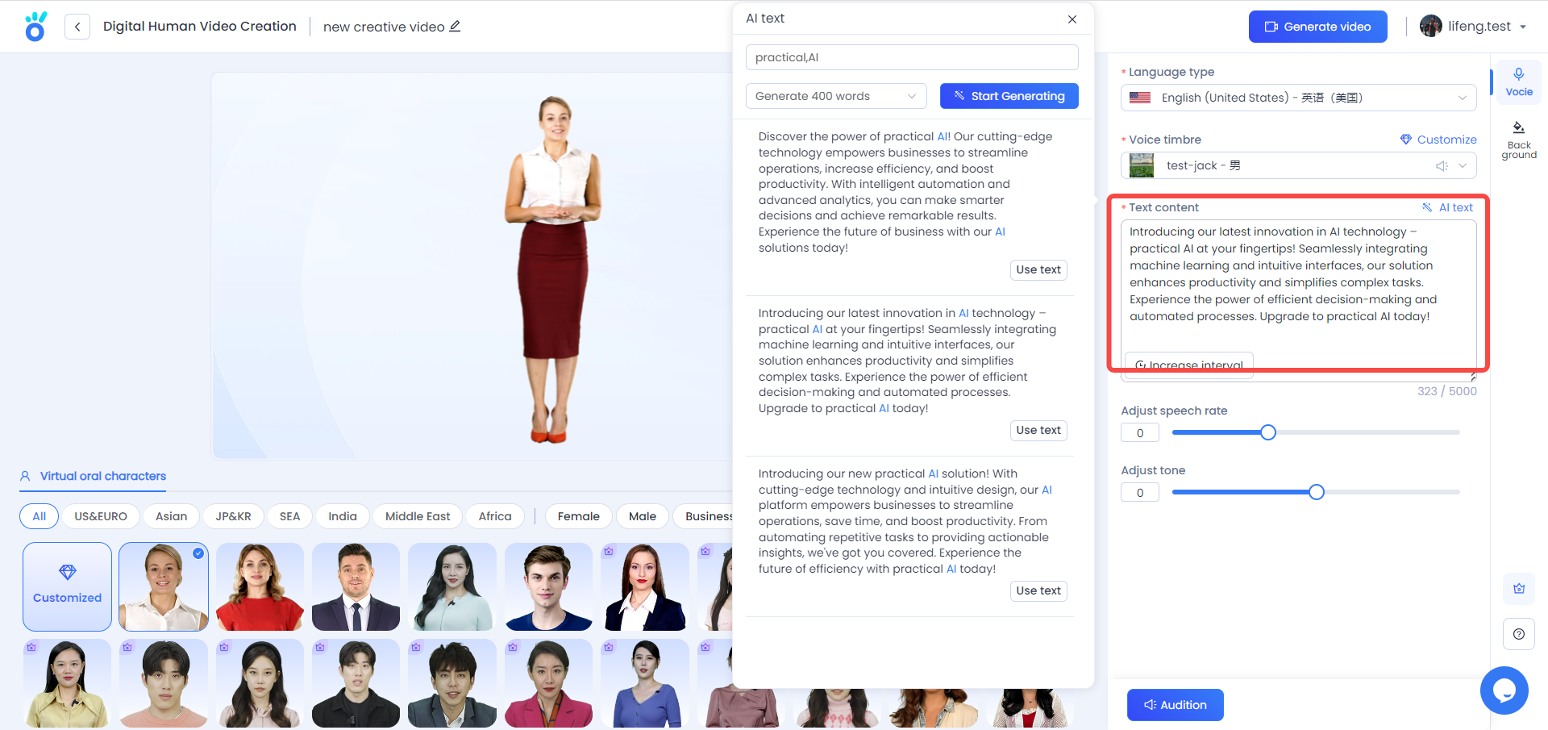Click the practical,AI keyword input field
This screenshot has height=730, width=1548.
(912, 57)
